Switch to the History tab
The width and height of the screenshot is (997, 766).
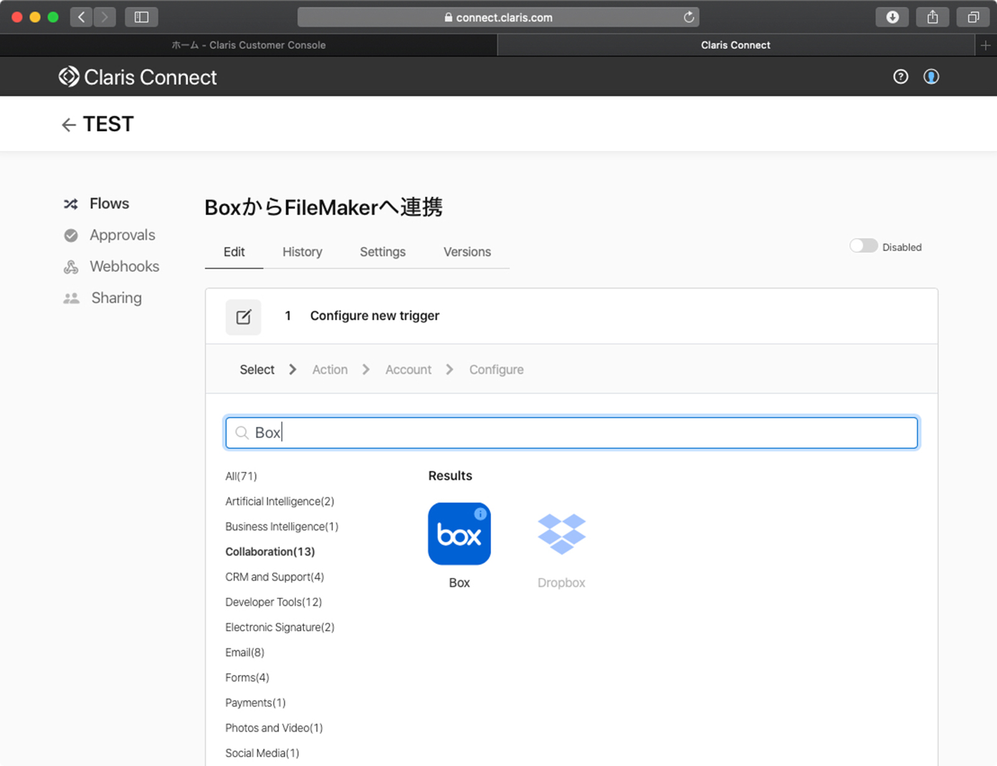tap(302, 252)
